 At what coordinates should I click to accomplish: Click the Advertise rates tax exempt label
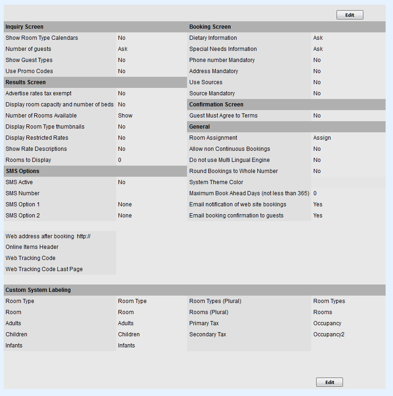point(38,93)
